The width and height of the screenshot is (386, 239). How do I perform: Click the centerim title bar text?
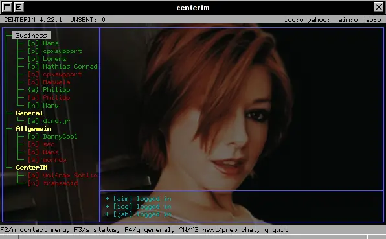pyautogui.click(x=193, y=8)
